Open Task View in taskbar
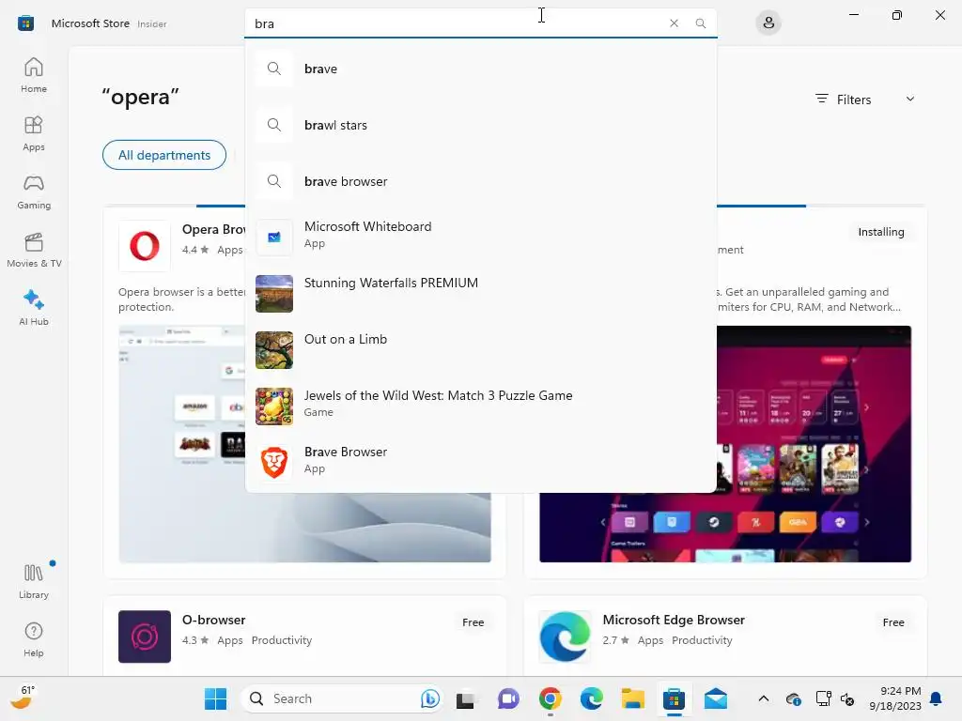Image resolution: width=962 pixels, height=721 pixels. click(x=466, y=698)
